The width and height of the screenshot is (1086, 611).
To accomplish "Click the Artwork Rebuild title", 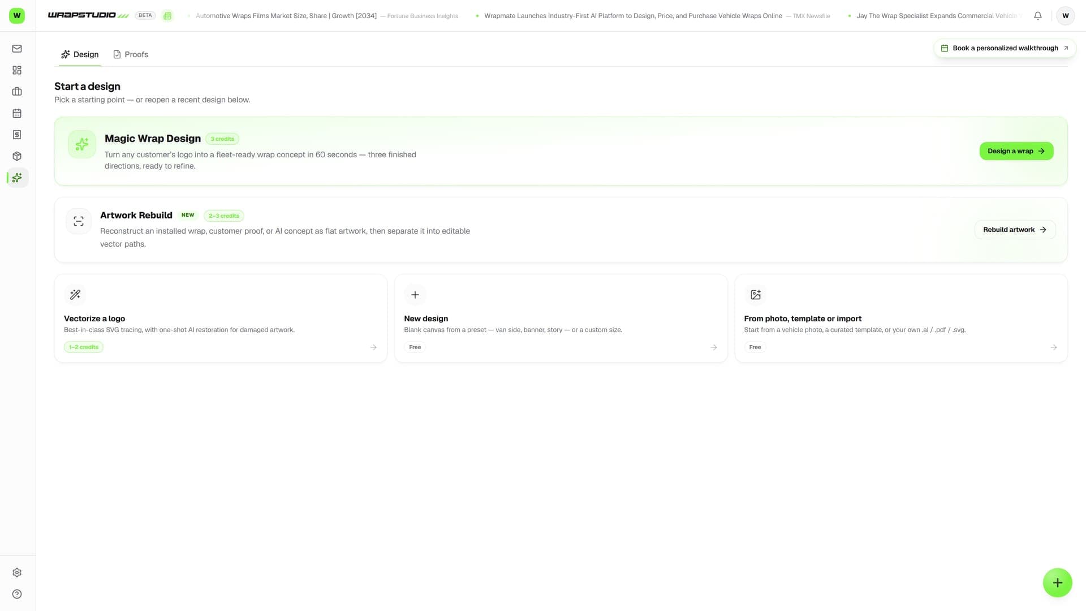I will pyautogui.click(x=136, y=215).
